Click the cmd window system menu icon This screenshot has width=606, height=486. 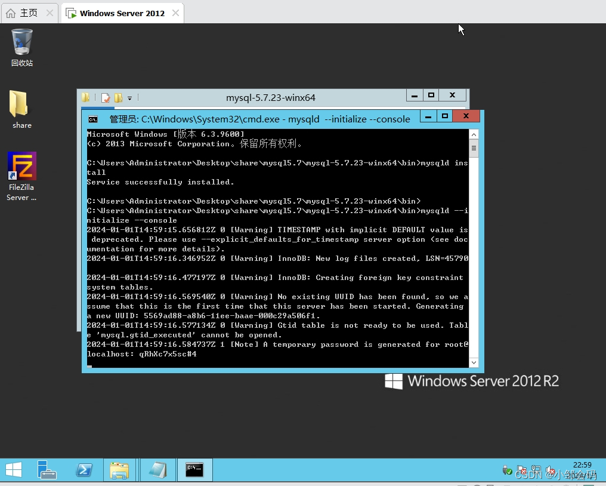click(x=93, y=119)
